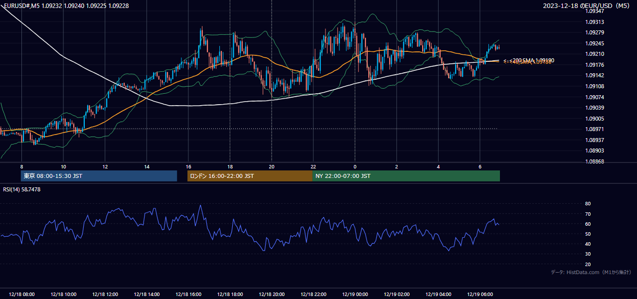Click hour tick 0 below the price chart
The image size is (637, 299).
(x=355, y=166)
